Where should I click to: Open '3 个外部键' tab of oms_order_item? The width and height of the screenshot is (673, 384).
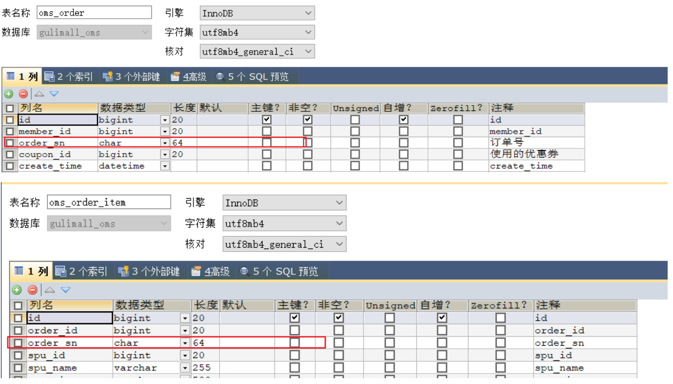149,271
